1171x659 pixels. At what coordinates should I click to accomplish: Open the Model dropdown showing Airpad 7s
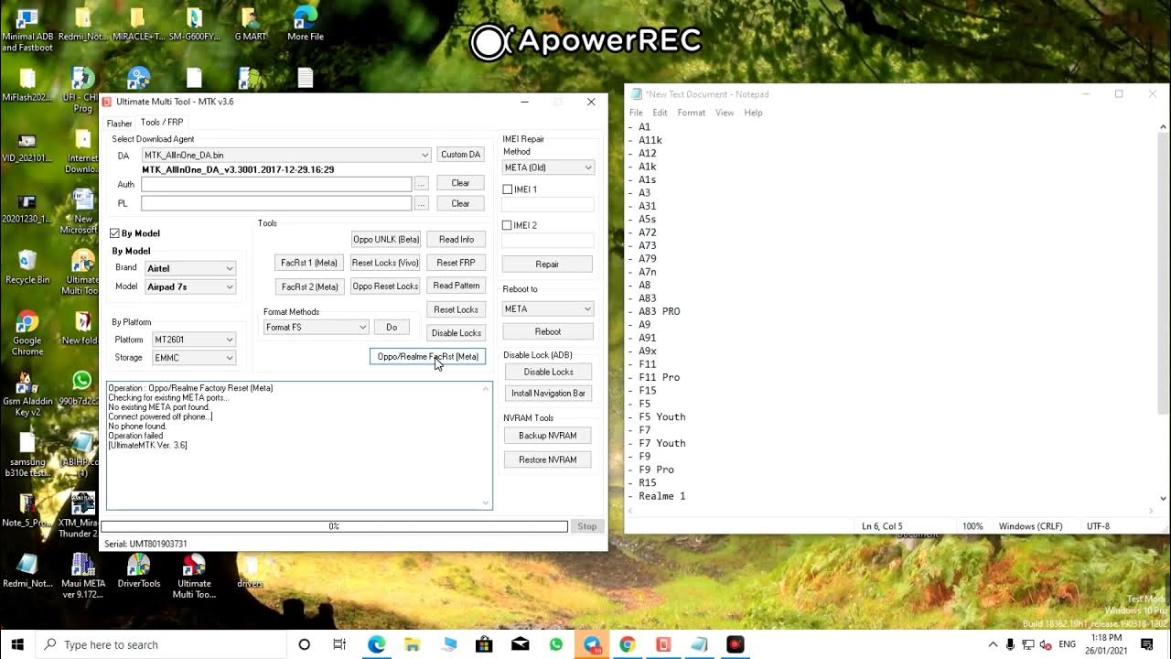190,286
